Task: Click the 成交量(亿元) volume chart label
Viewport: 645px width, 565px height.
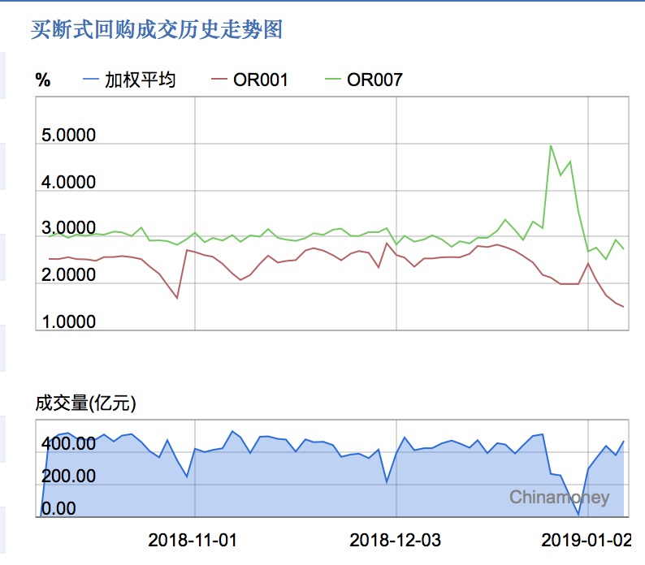Action: click(85, 403)
